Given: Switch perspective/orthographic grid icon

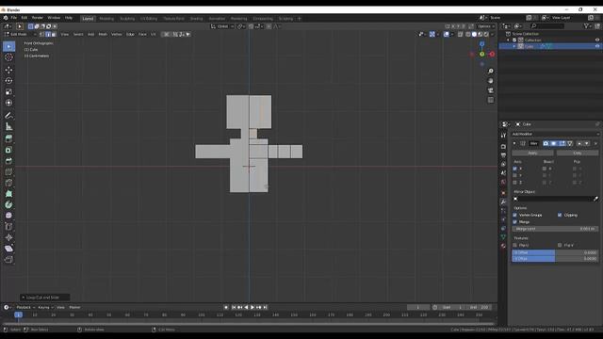Looking at the screenshot, I should click(x=490, y=100).
